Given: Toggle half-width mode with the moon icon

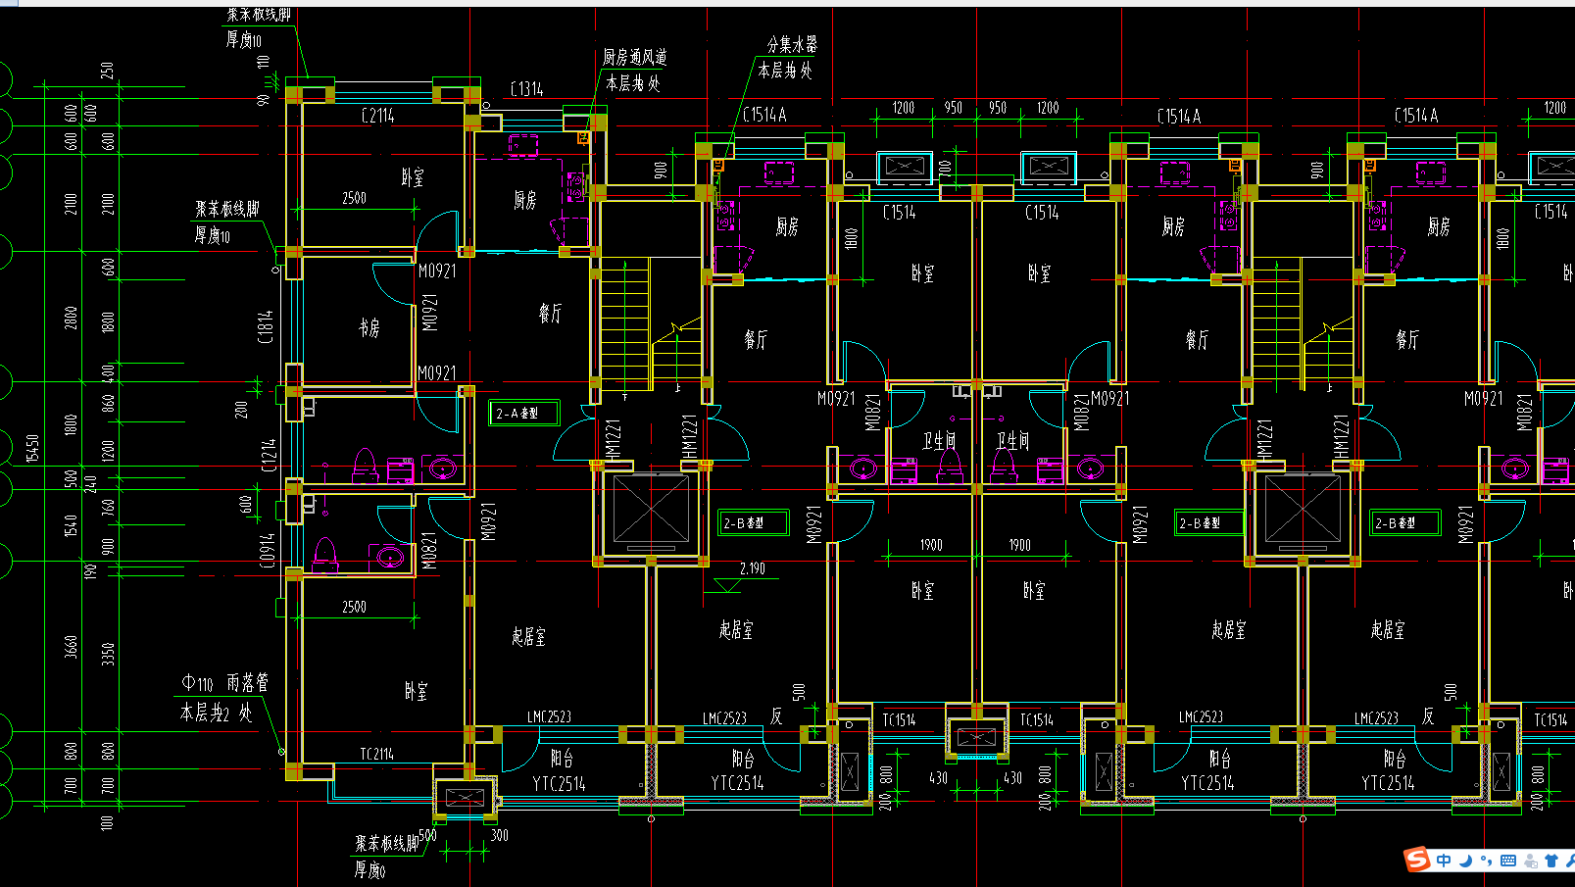Looking at the screenshot, I should pos(1466,861).
